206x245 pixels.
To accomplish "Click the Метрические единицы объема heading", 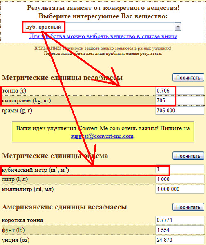I will 55,156.
